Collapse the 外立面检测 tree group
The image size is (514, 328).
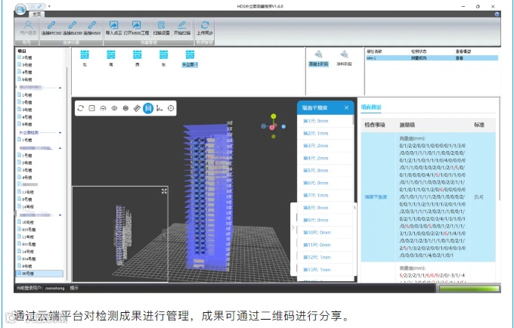60,133
